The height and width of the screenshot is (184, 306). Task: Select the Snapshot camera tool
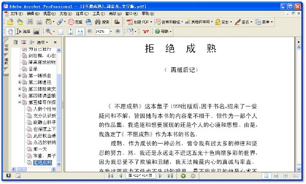point(36,32)
